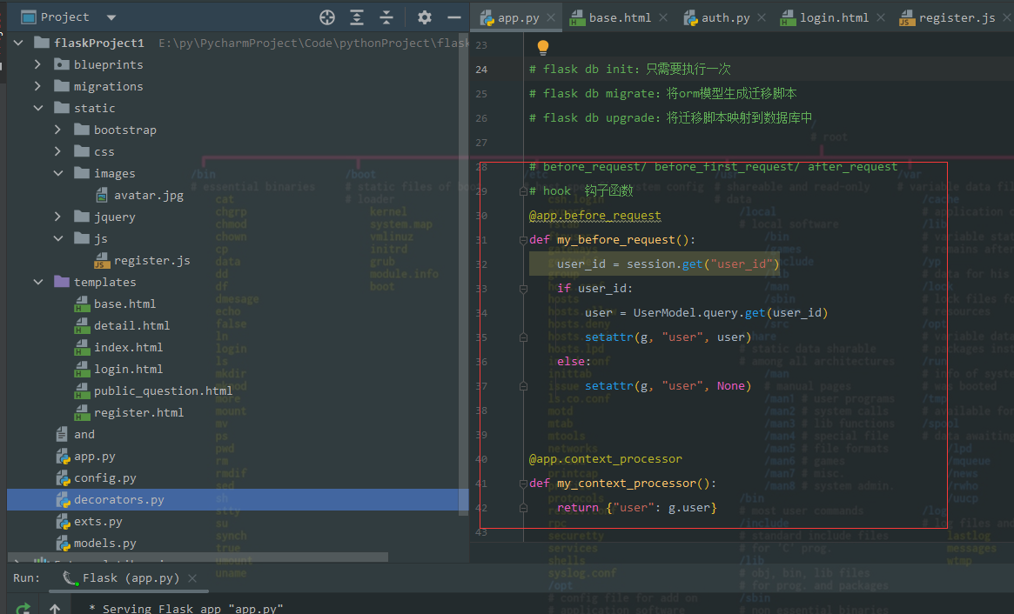Open public_question.html in the tree
The height and width of the screenshot is (614, 1014).
pos(163,391)
